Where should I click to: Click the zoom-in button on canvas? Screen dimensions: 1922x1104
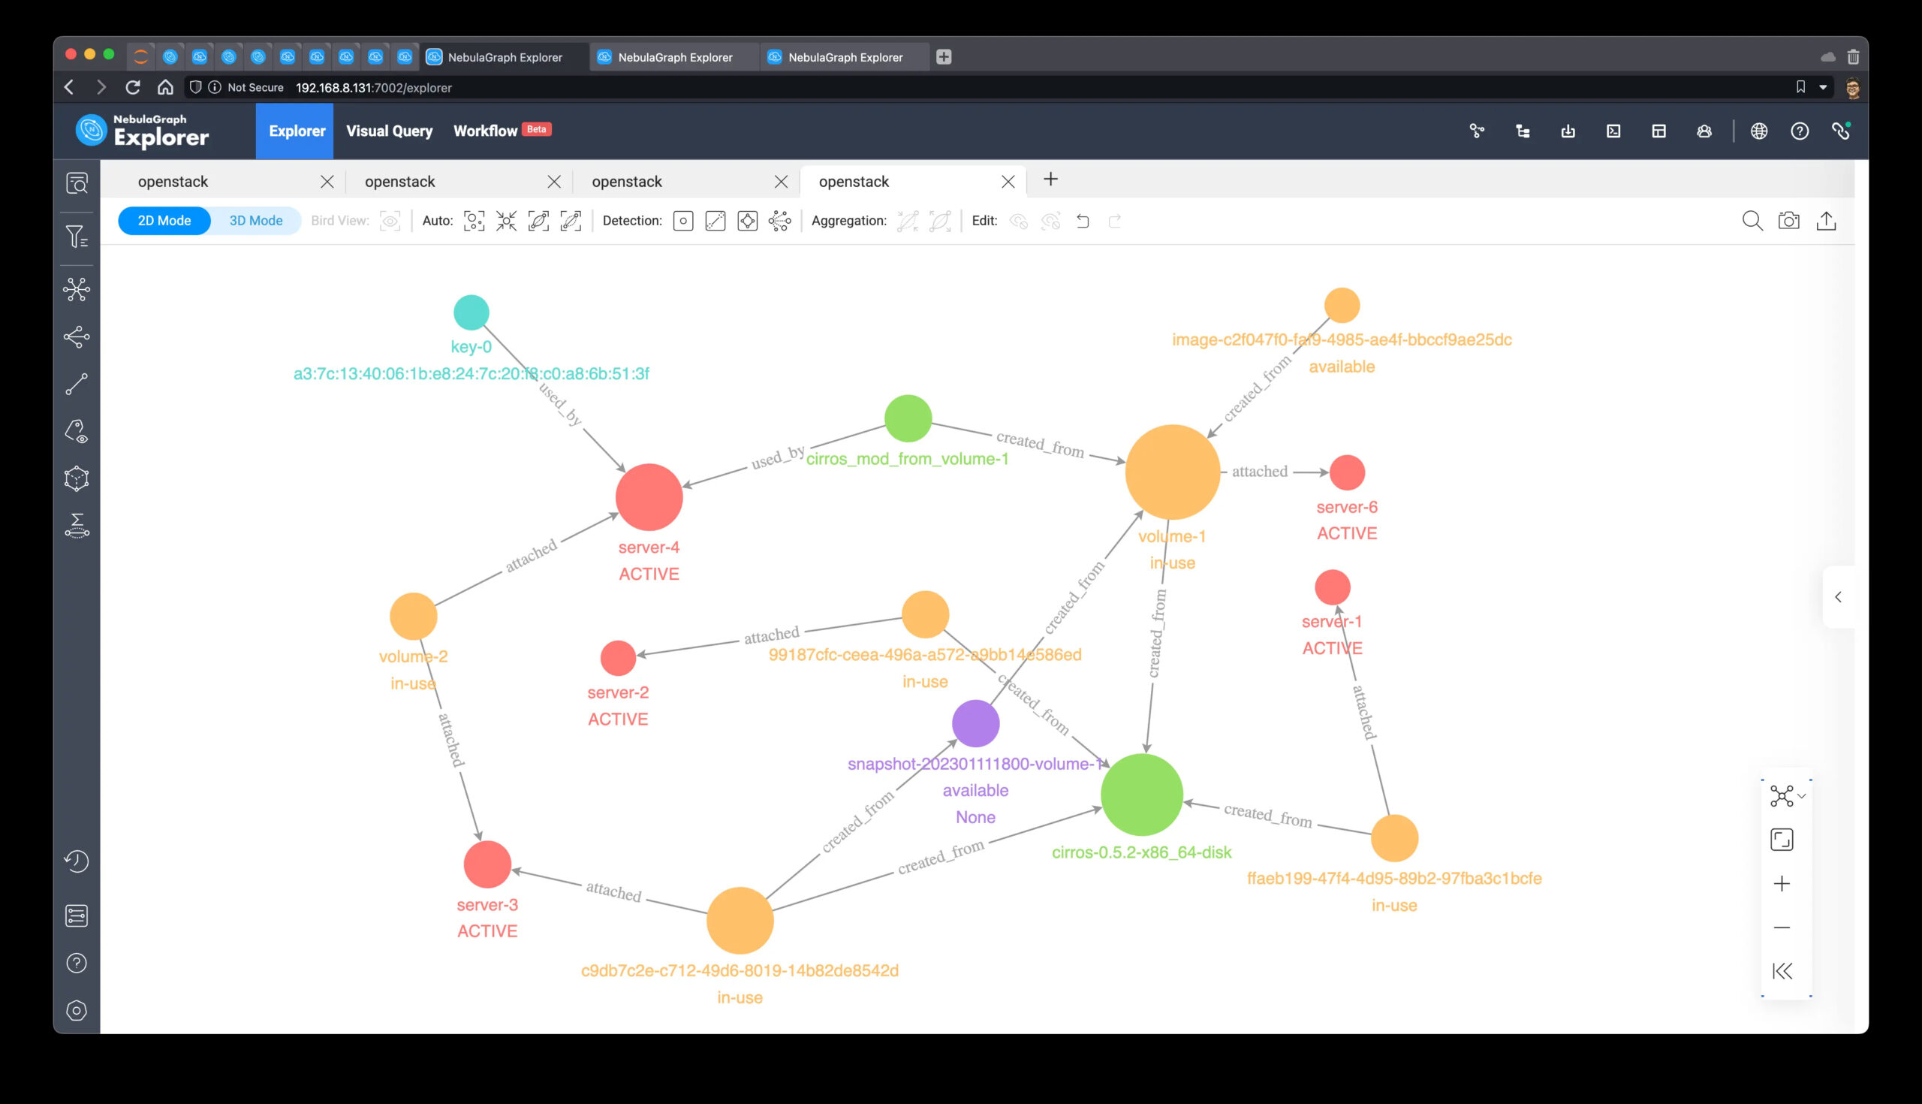(x=1782, y=883)
